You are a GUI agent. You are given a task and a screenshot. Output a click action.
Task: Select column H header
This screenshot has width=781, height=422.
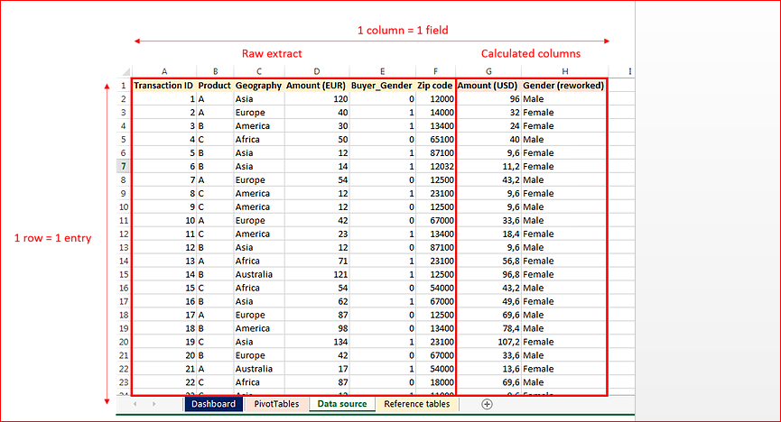565,71
